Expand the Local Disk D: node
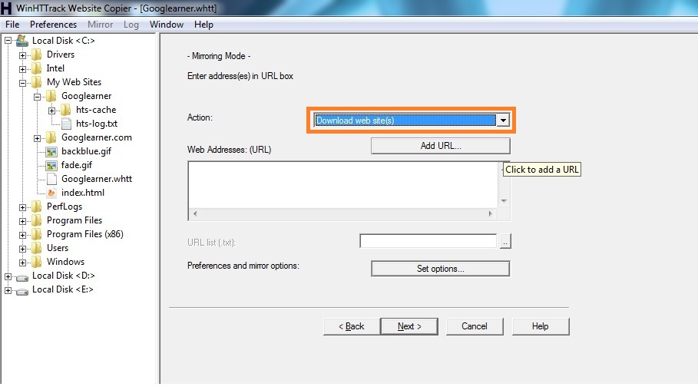Screen dimensions: 698x390 (x=8, y=276)
